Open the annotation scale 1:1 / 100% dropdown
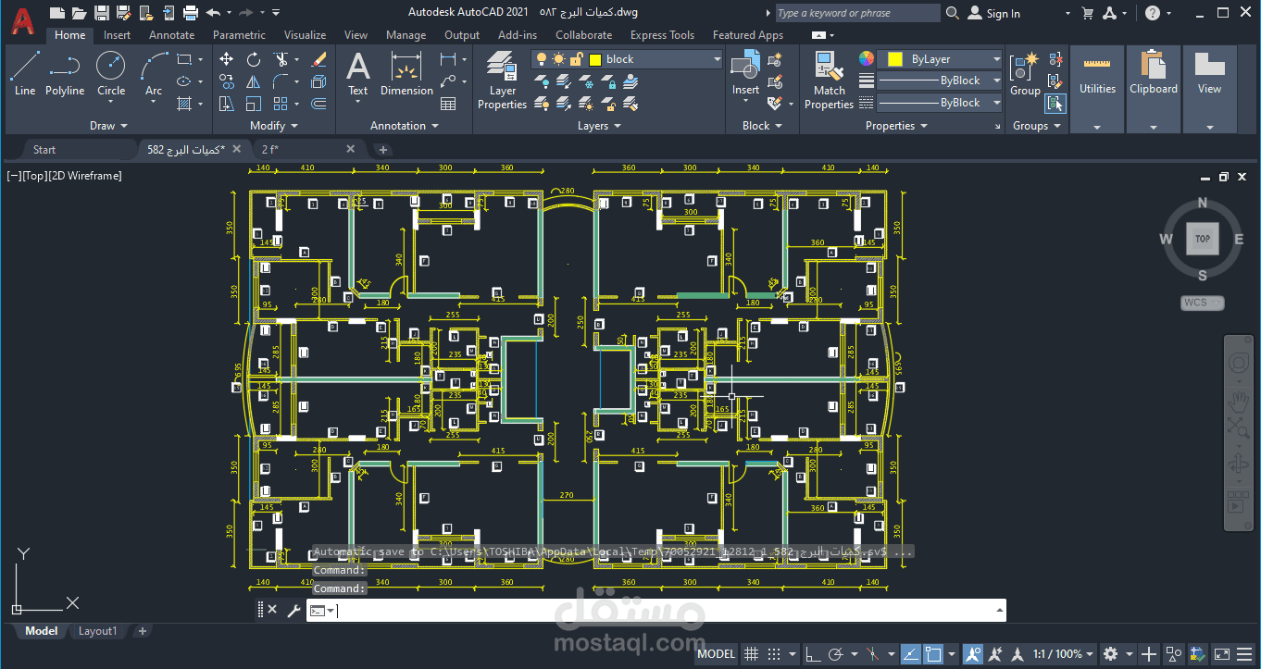This screenshot has height=669, width=1261. pos(1063,653)
